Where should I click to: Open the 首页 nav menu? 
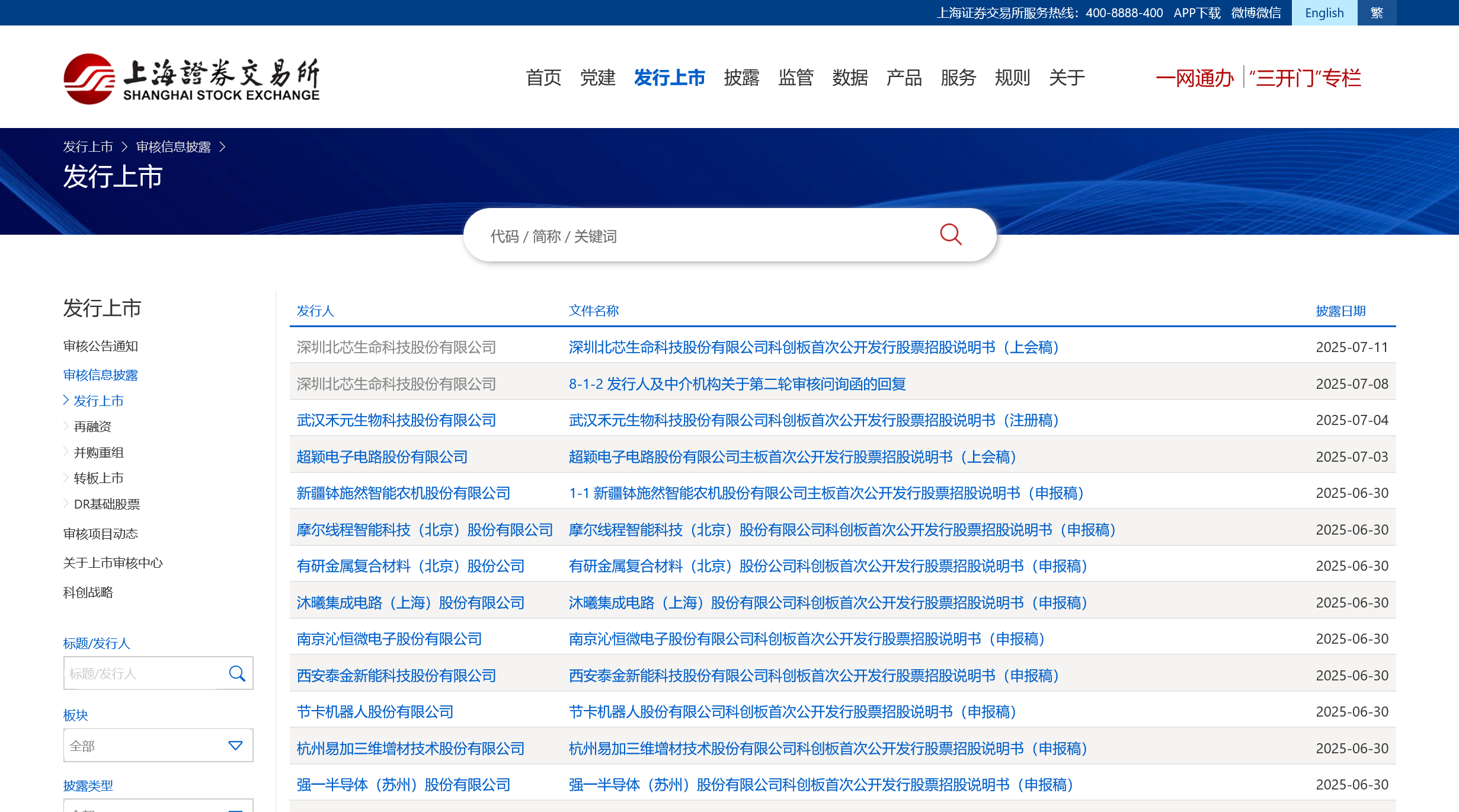pyautogui.click(x=543, y=78)
